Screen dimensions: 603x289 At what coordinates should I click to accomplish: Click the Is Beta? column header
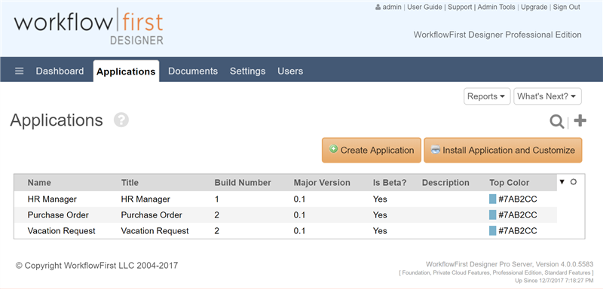coord(390,183)
